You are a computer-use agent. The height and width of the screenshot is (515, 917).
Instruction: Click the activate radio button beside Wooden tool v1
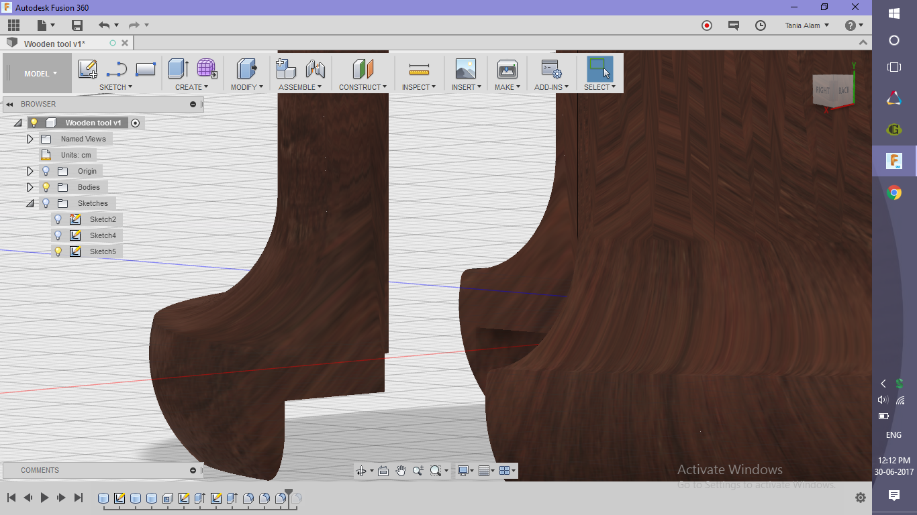coord(135,123)
